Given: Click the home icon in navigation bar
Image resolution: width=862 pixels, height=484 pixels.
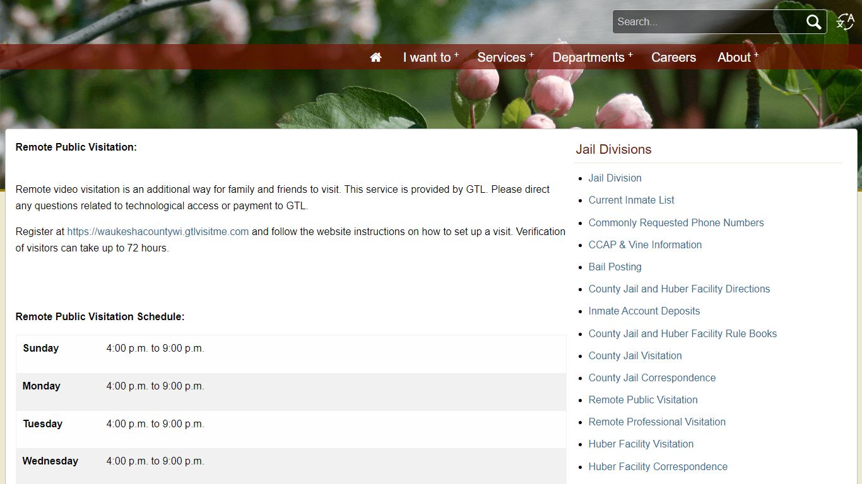Looking at the screenshot, I should (376, 57).
